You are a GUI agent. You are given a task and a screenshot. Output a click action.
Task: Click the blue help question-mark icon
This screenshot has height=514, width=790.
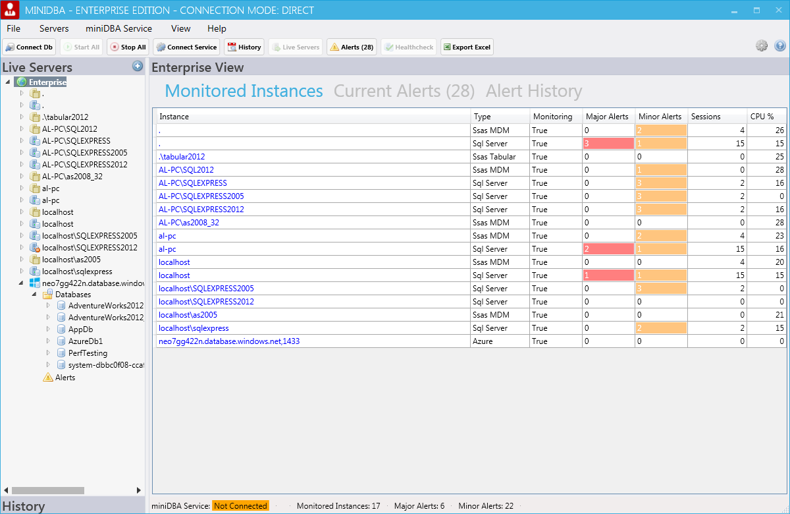pyautogui.click(x=780, y=45)
